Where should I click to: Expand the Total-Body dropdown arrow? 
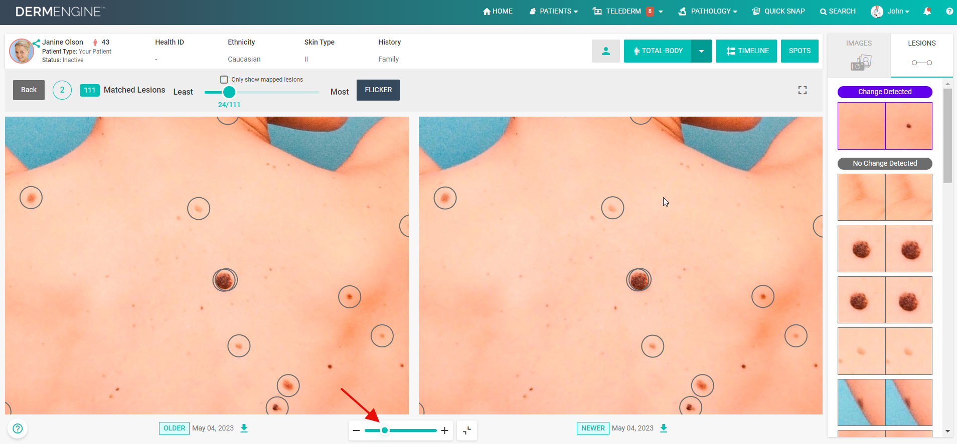(701, 51)
